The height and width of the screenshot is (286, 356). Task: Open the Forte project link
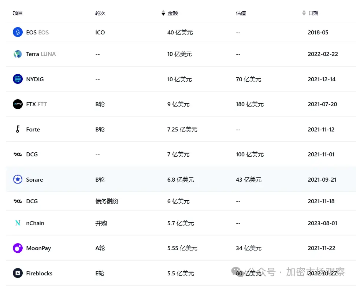(33, 129)
